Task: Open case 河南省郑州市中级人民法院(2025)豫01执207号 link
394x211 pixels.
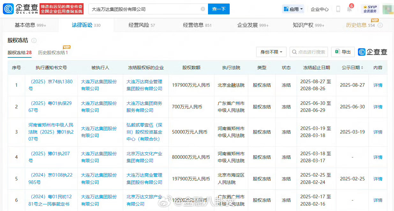Action: (x=51, y=132)
